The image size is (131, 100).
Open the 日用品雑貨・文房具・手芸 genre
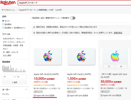pos(13,45)
